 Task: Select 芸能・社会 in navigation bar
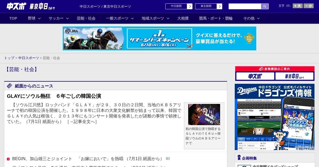86,18
